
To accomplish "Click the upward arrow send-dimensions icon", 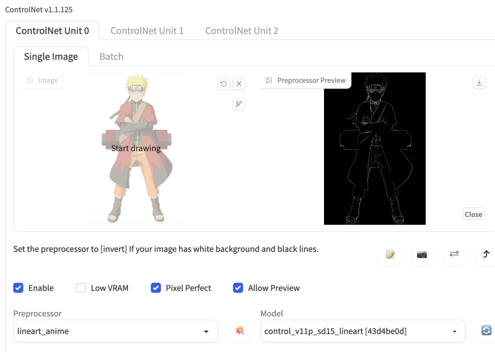I will [x=486, y=254].
